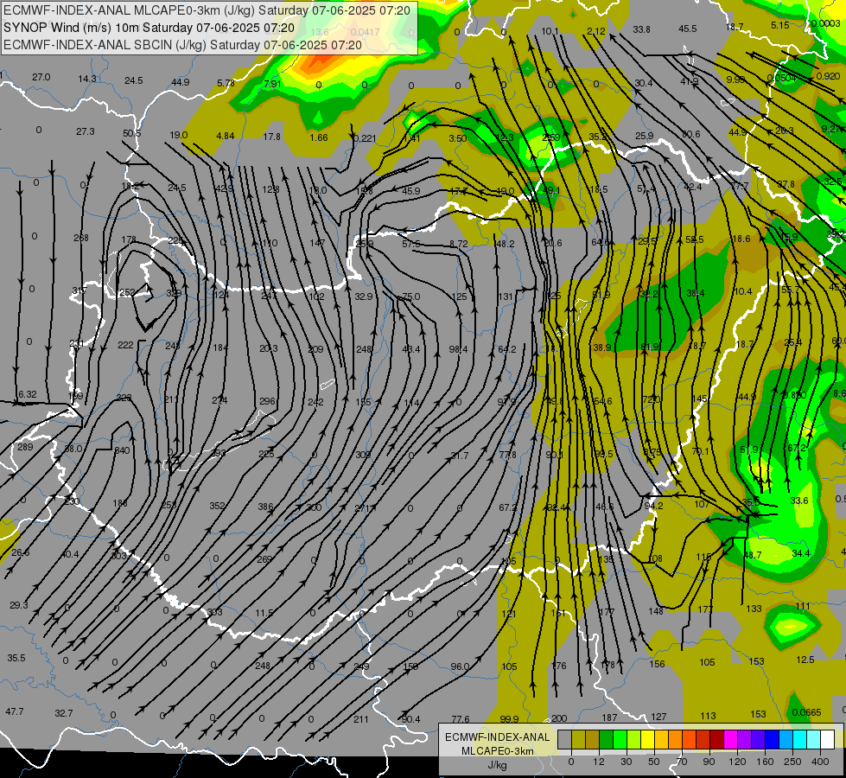Select the yellow swatch in the legend colorbar
Image resolution: width=846 pixels, height=778 pixels.
(x=647, y=739)
